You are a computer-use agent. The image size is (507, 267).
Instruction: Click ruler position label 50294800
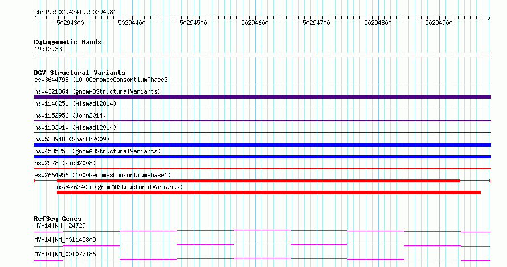tap(378, 23)
